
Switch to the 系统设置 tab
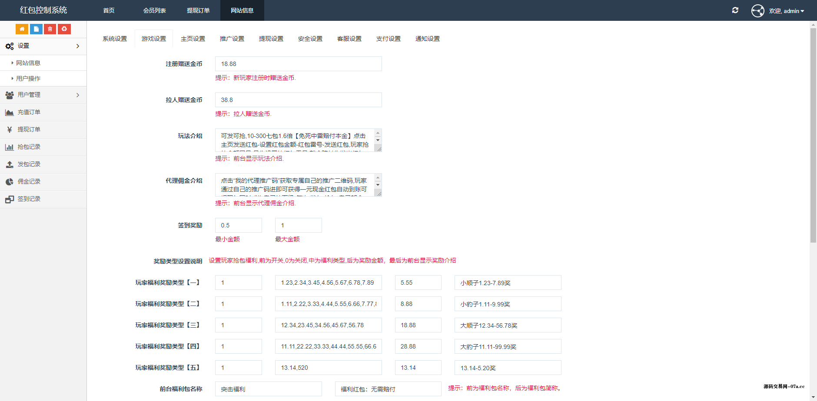click(x=114, y=38)
